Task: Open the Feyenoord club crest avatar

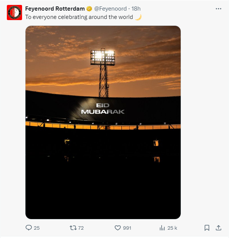Action: (x=14, y=13)
